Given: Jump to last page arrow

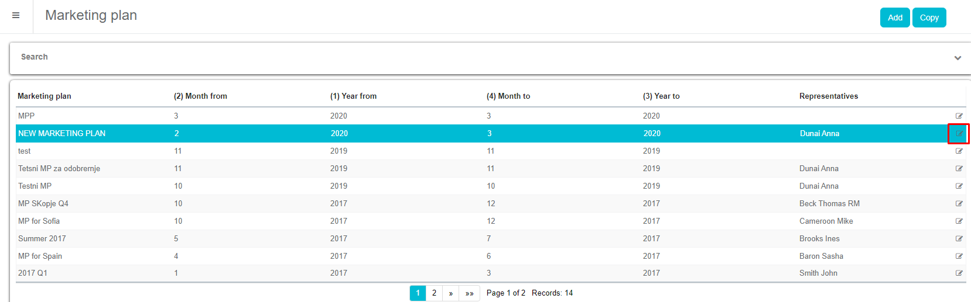Looking at the screenshot, I should (x=469, y=293).
